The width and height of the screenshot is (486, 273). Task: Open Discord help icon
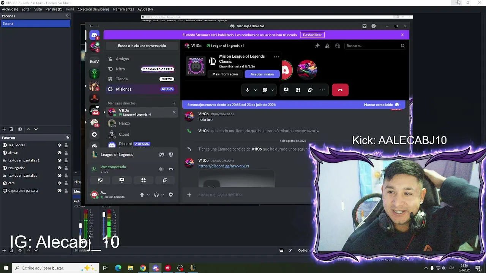click(374, 26)
